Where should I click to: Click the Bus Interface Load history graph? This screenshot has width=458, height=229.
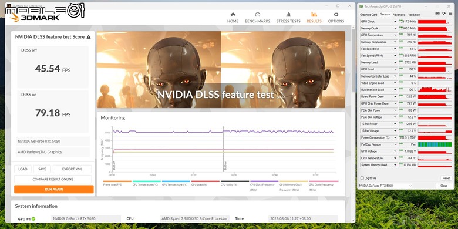[435, 90]
